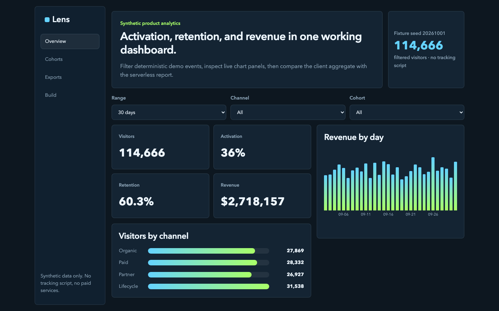Click the Synthetic product analytics label

coord(150,23)
